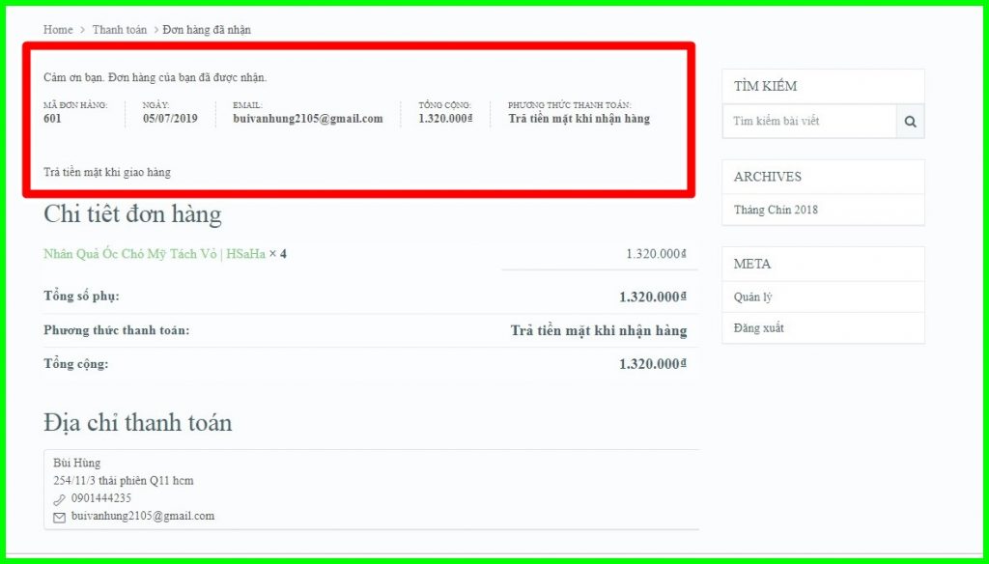Click the envelope icon in the billing address
Viewport: 989px width, 564px height.
pyautogui.click(x=59, y=518)
